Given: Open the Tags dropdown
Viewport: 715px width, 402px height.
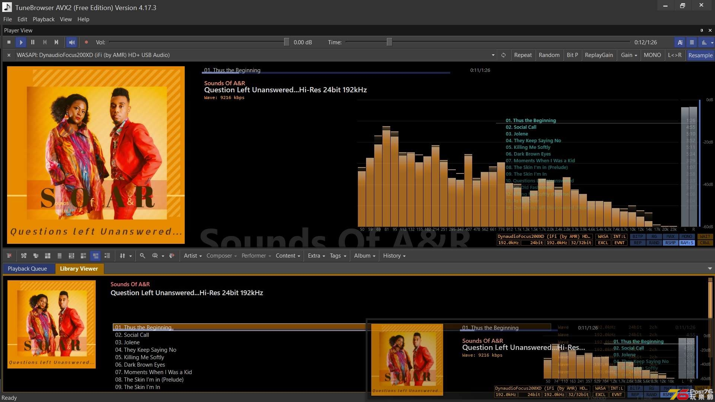Looking at the screenshot, I should (338, 256).
